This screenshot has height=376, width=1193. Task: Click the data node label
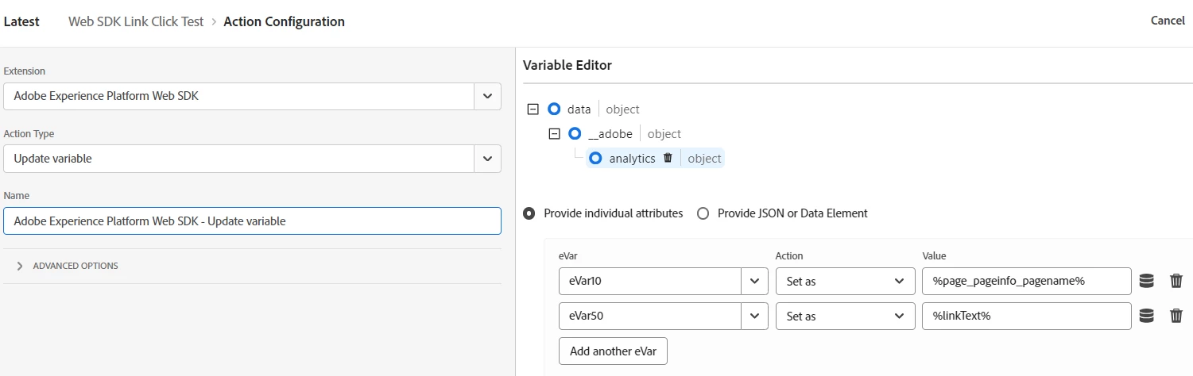(x=579, y=109)
